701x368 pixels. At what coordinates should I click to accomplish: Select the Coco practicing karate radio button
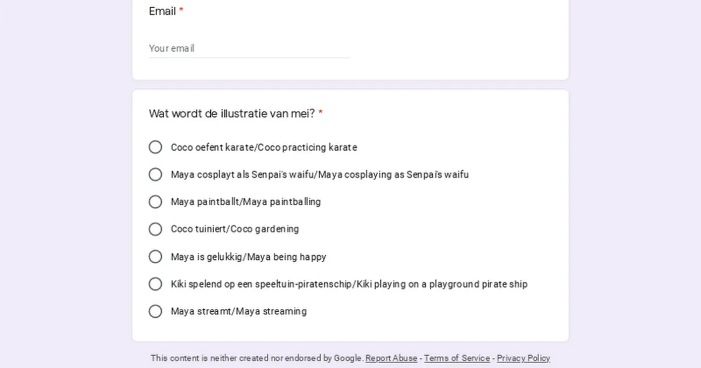pos(155,147)
